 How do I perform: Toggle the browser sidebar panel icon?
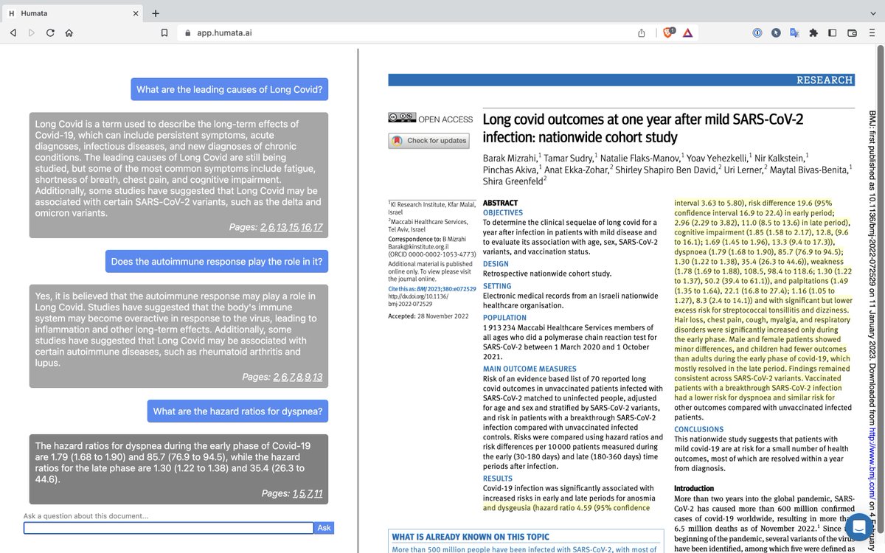click(833, 33)
